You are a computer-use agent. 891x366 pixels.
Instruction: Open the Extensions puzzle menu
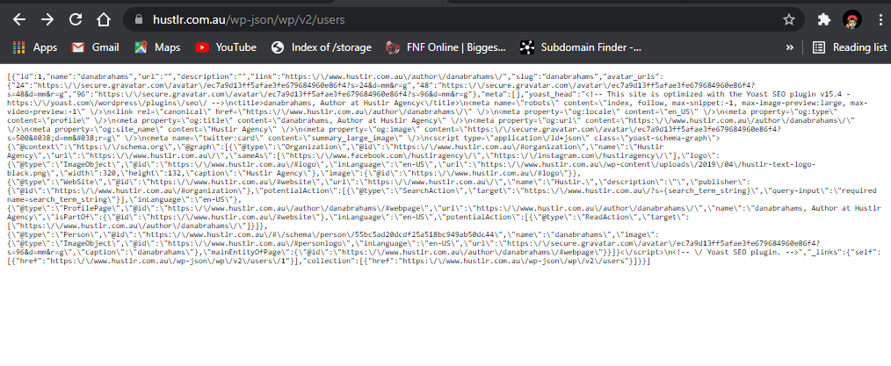click(x=823, y=19)
